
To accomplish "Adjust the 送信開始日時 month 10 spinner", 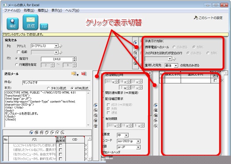I will pyautogui.click(x=128, y=81).
